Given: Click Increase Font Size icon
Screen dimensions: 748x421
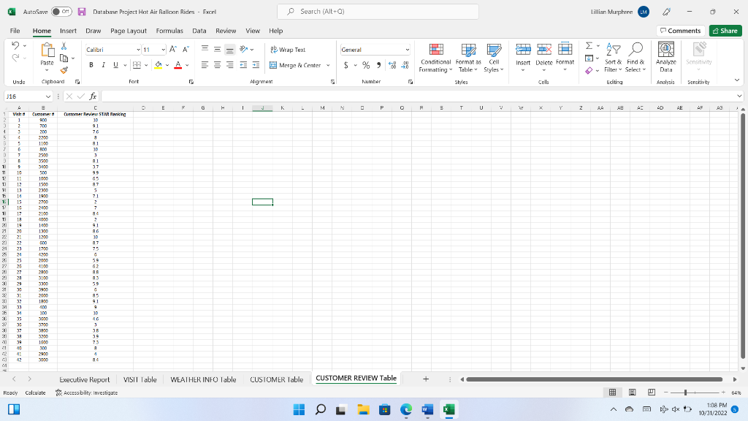Looking at the screenshot, I should [x=173, y=49].
